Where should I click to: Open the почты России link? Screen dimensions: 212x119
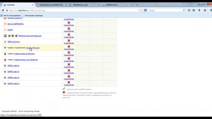click(x=32, y=48)
